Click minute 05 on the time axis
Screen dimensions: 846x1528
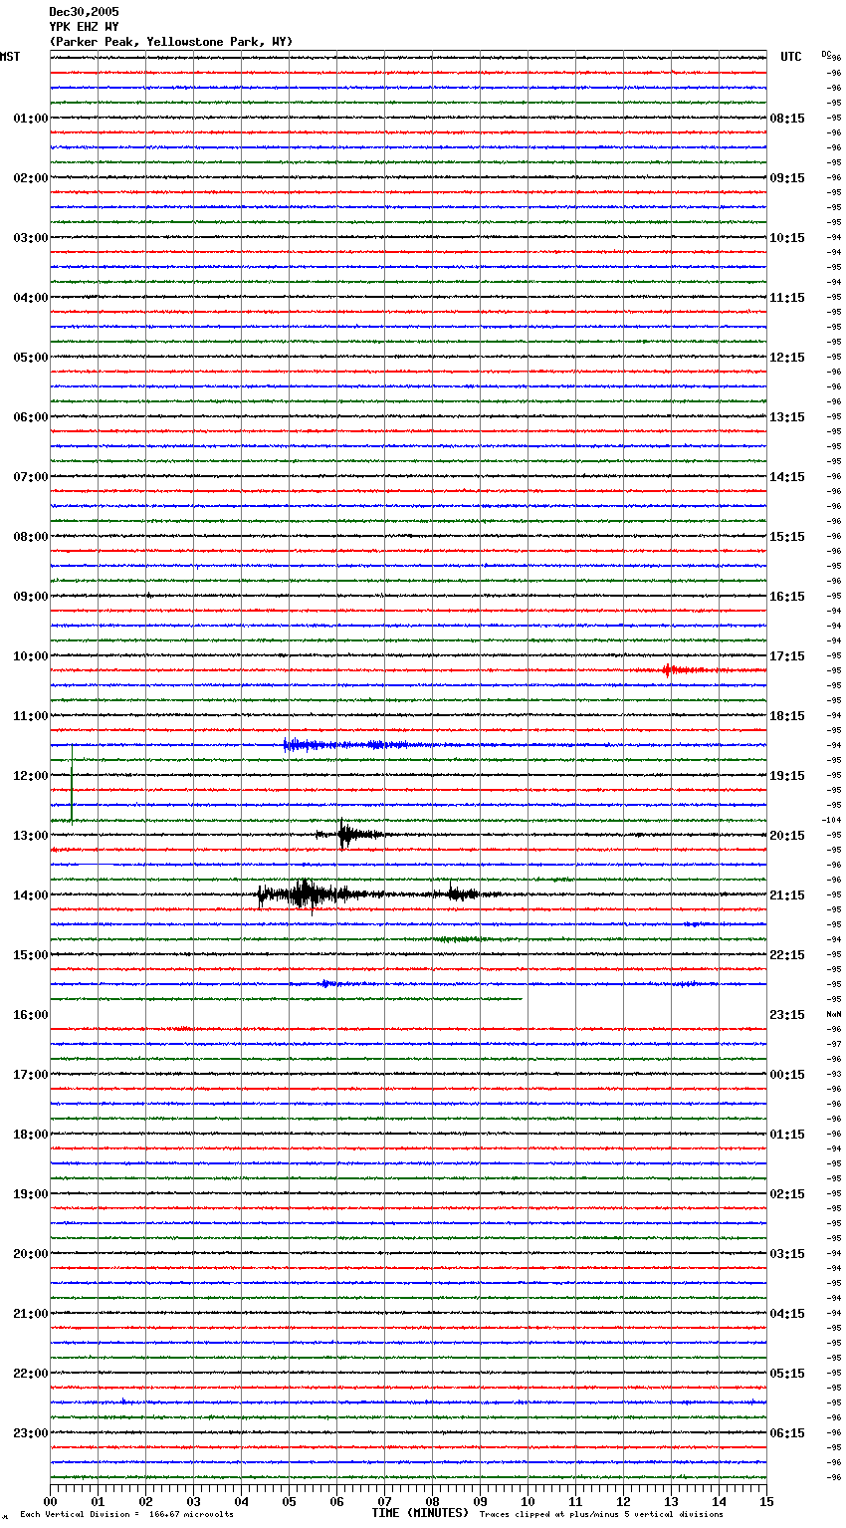[x=289, y=1502]
